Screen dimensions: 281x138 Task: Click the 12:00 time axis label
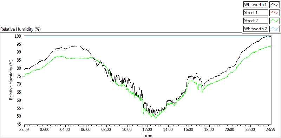(148, 130)
